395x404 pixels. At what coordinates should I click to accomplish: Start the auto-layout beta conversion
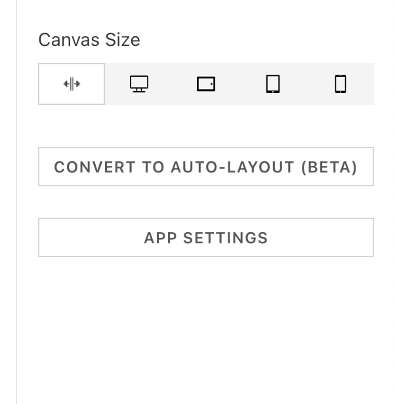click(206, 167)
